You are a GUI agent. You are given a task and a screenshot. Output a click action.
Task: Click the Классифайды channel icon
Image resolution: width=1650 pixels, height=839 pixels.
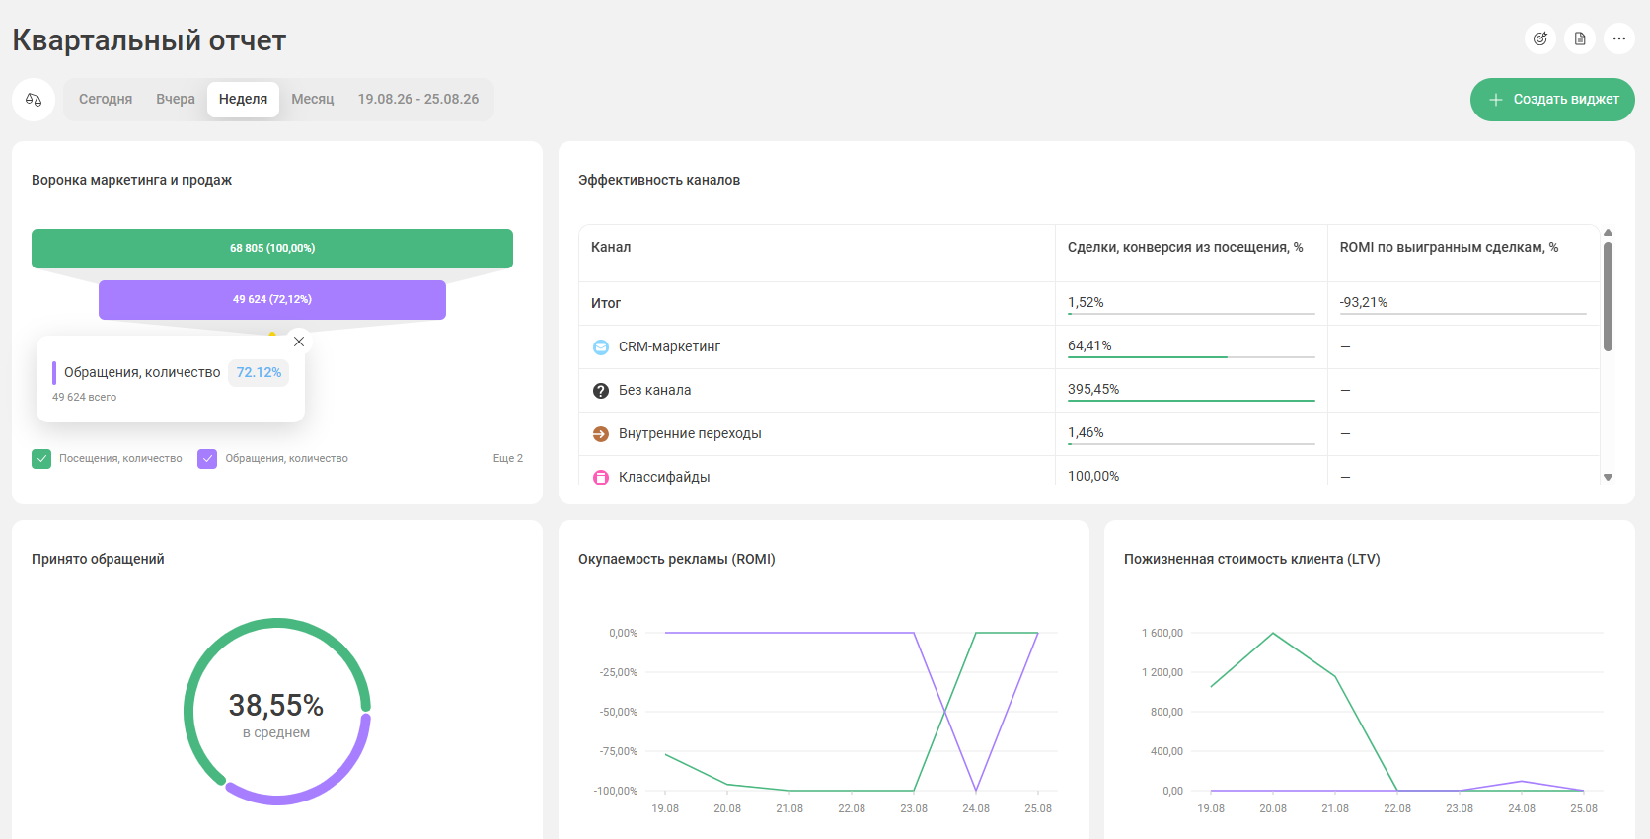coord(601,478)
